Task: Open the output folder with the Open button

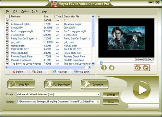Action: click(111, 102)
